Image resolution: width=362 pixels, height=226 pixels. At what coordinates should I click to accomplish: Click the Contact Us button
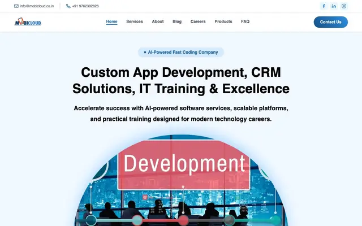(330, 22)
